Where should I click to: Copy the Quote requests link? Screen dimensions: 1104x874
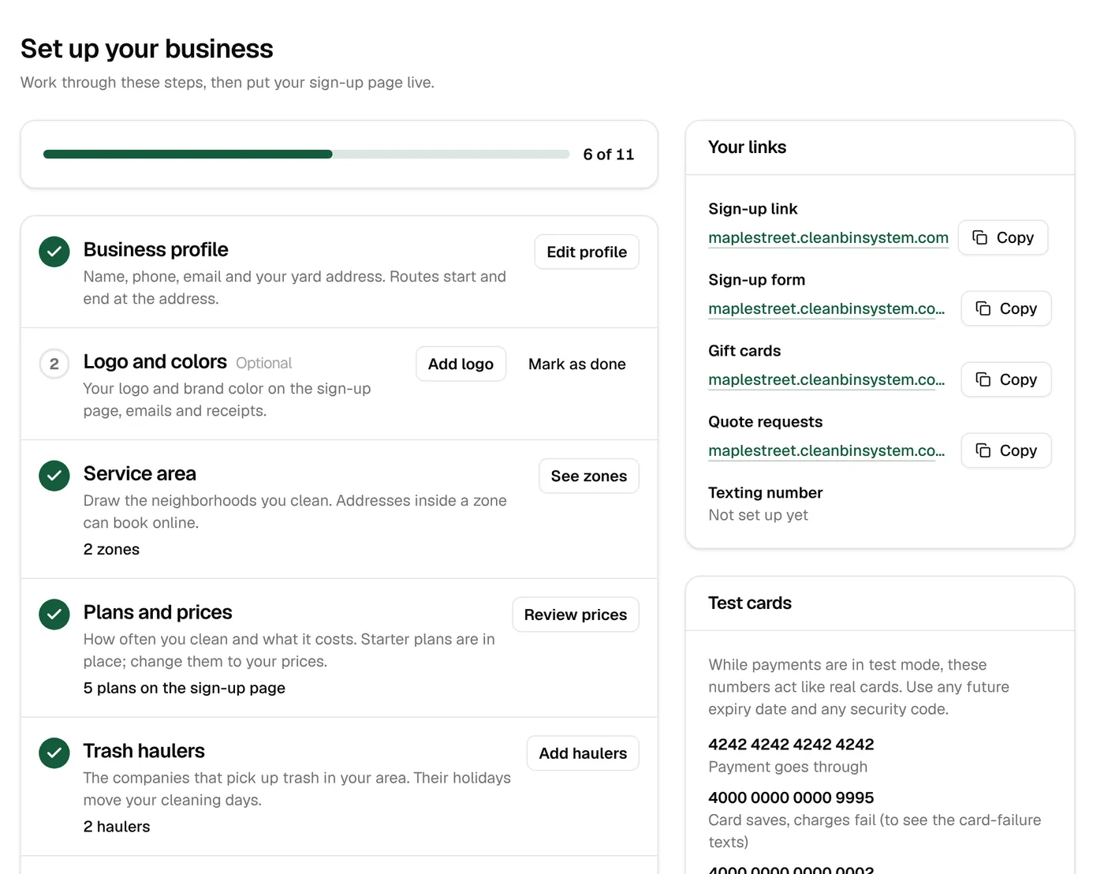1006,450
